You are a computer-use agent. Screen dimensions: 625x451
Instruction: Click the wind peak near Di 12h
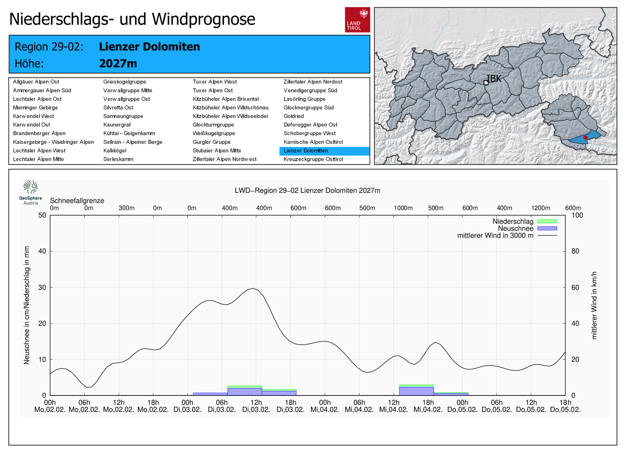(x=253, y=289)
